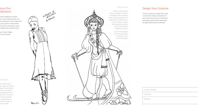Image resolution: width=198 pixels, height=111 pixels.
Task: Click the 'Costume designer:' input field
Action: coord(170,90)
